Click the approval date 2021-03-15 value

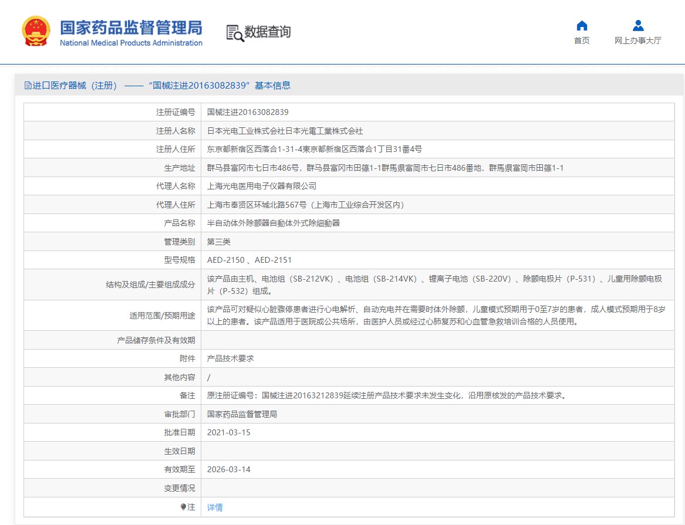[229, 432]
